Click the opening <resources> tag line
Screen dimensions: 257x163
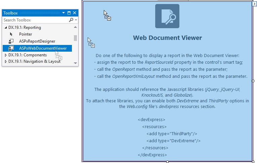(x=154, y=127)
